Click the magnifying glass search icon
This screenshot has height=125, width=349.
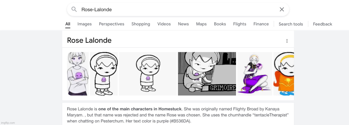[x=74, y=9]
